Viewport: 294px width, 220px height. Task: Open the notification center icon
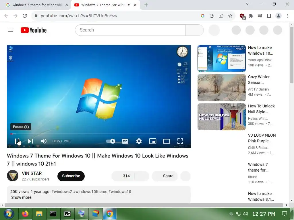285,214
